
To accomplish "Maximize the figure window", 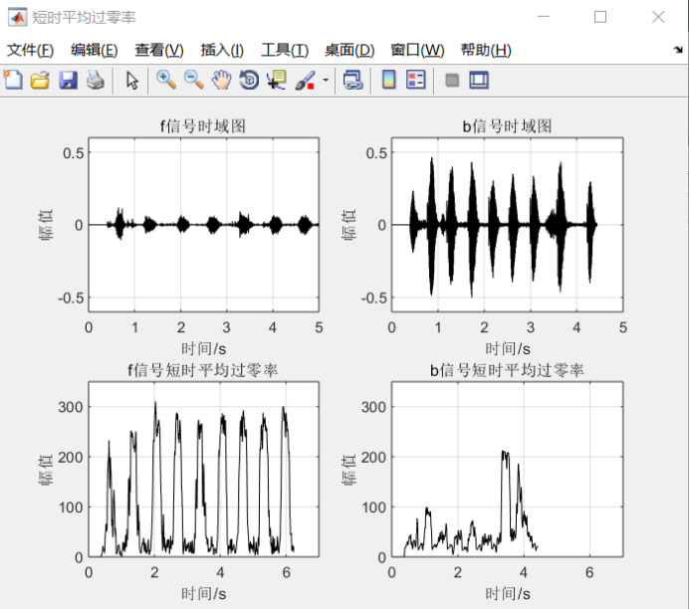I will coord(600,17).
